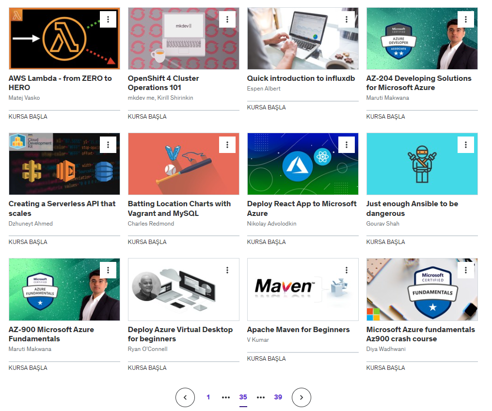Click KURSA BAŞLA under AWS Lambda course
The height and width of the screenshot is (411, 492).
[28, 117]
